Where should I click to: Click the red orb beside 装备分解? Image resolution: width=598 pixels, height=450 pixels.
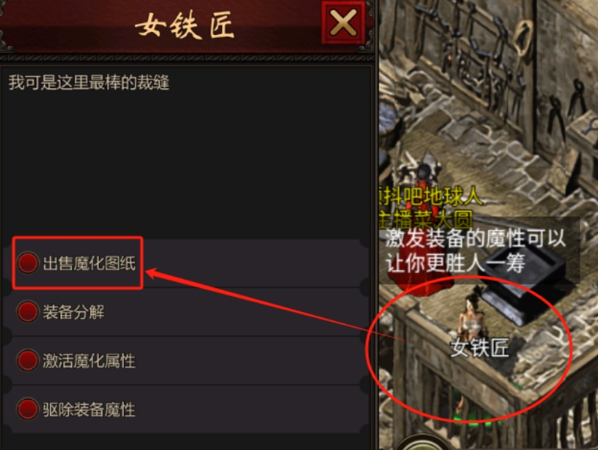pyautogui.click(x=28, y=311)
